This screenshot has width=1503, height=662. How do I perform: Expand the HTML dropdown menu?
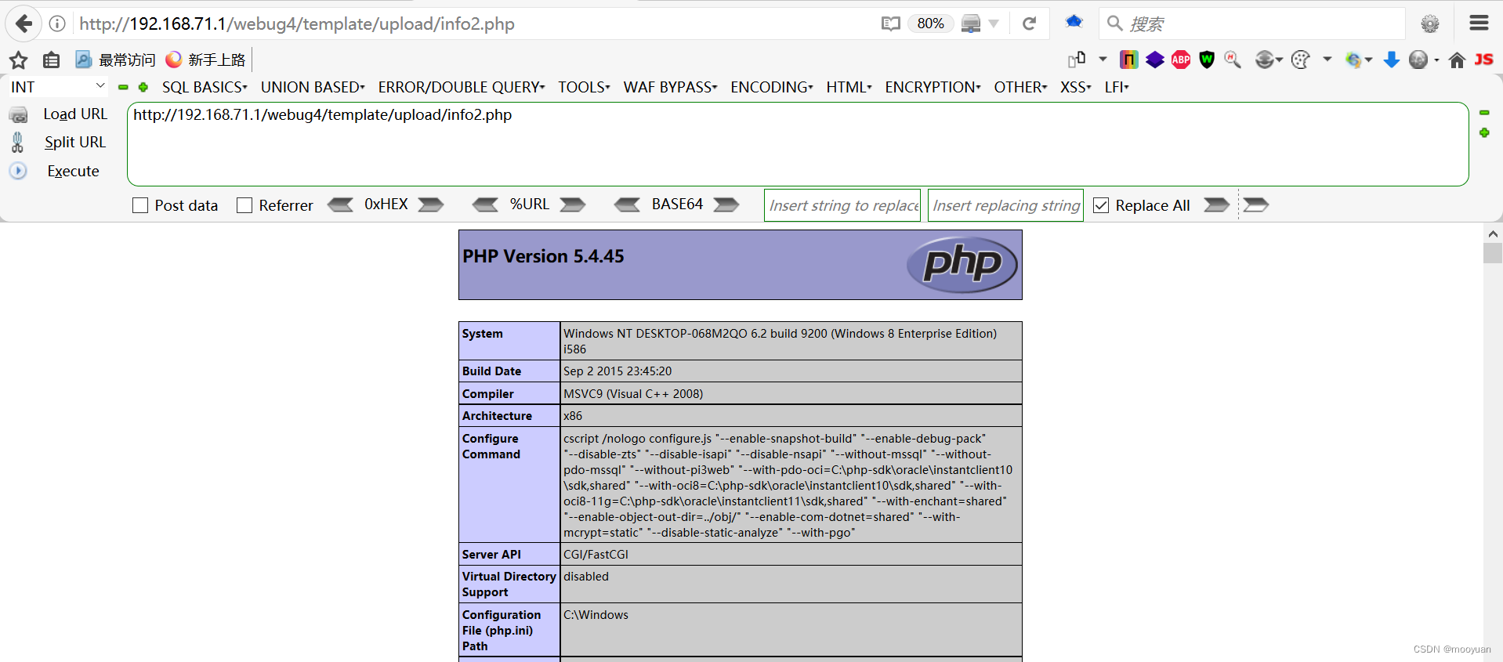coord(849,87)
